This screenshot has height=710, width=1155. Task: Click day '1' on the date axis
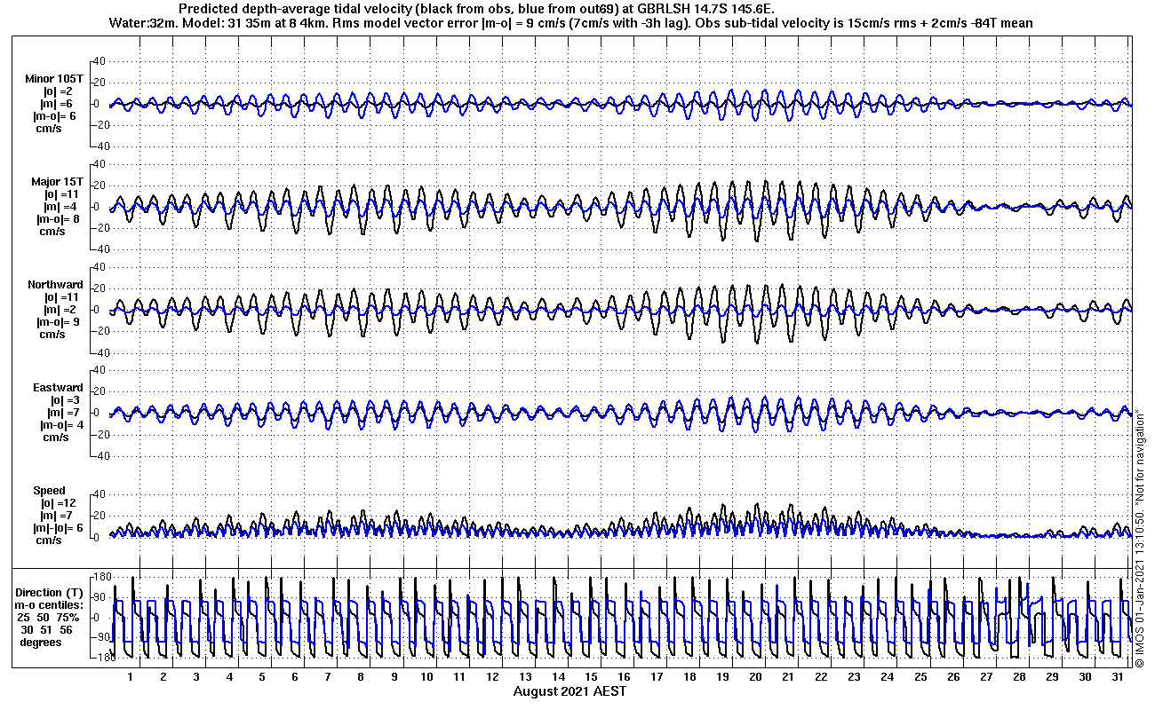[131, 677]
